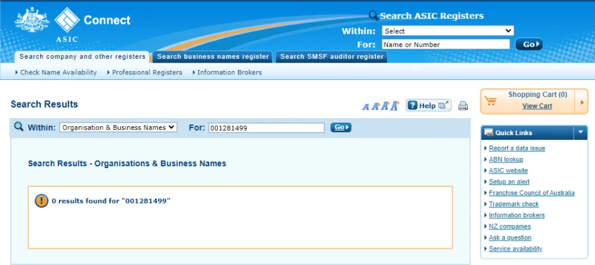Viewport: 595px width, 265px height.
Task: Click the shopping cart icon
Action: click(490, 101)
